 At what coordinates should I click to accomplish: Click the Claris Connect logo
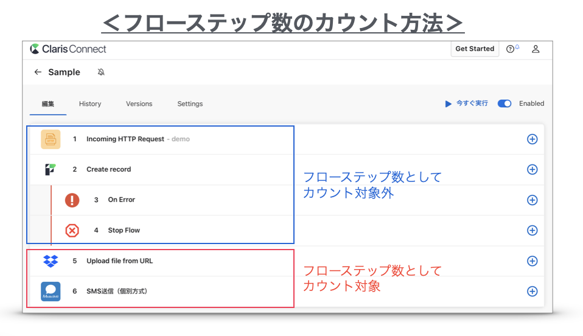[68, 49]
